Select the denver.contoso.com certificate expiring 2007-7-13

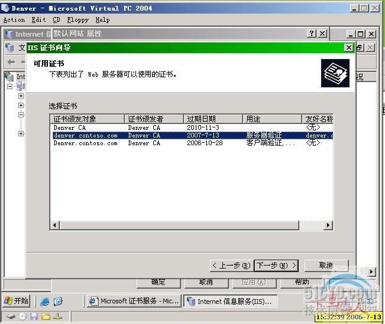pyautogui.click(x=193, y=135)
